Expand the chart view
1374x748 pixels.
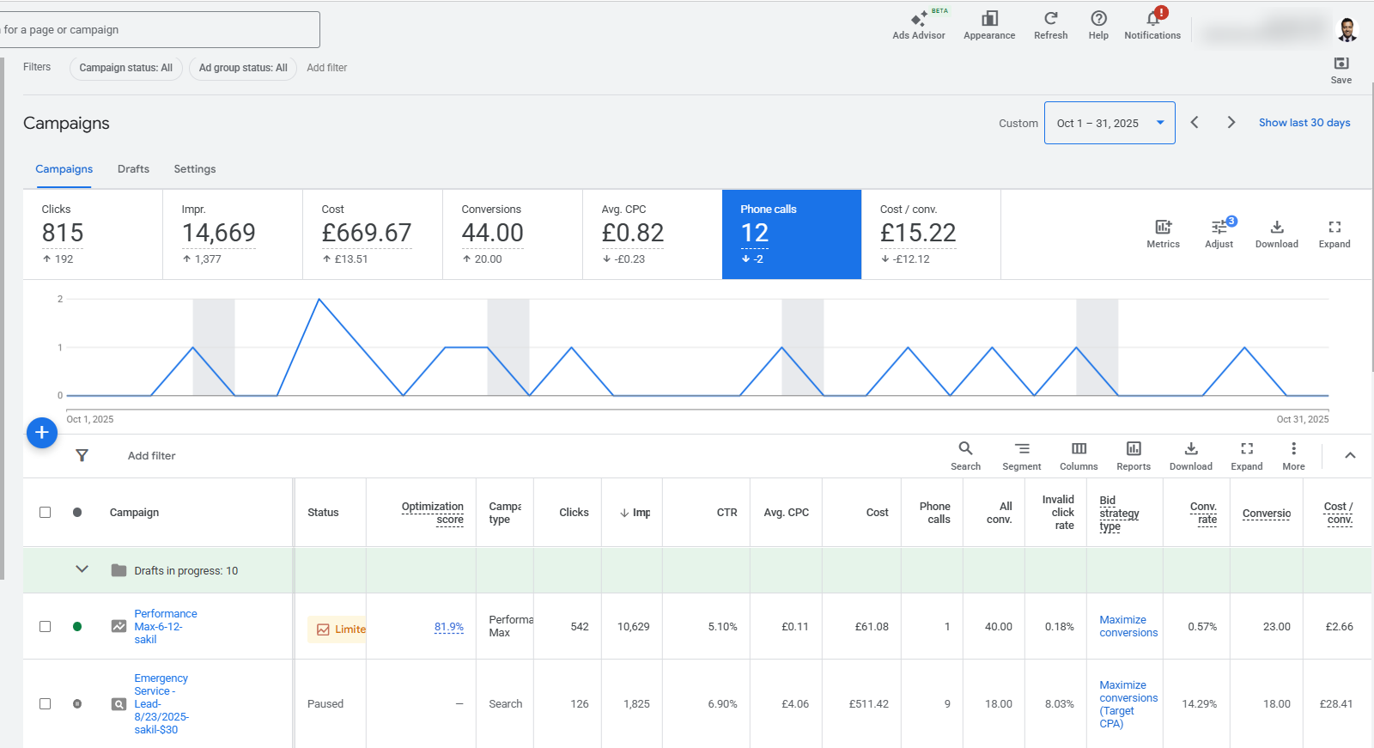click(1334, 234)
